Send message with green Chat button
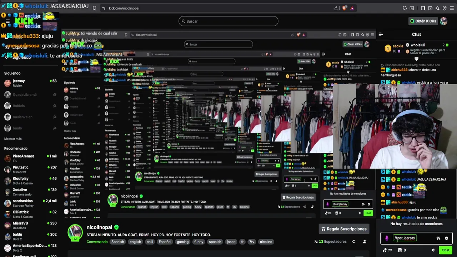Screen dimensions: 457x257 tap(445, 250)
